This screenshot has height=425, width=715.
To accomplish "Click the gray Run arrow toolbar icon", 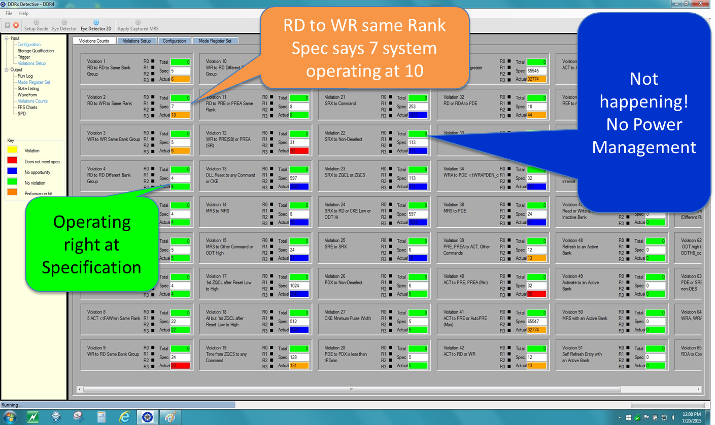I will [x=7, y=25].
